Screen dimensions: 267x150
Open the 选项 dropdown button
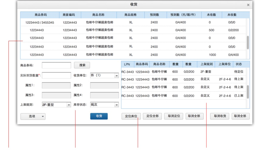(x=33, y=116)
